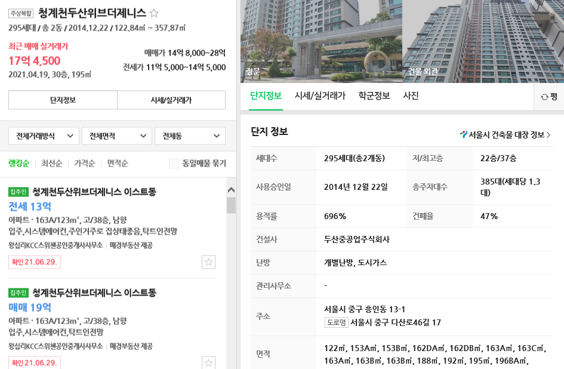Viewport: 564px width, 369px height.
Task: Open the 전체거래방식 dropdown
Action: pos(44,136)
